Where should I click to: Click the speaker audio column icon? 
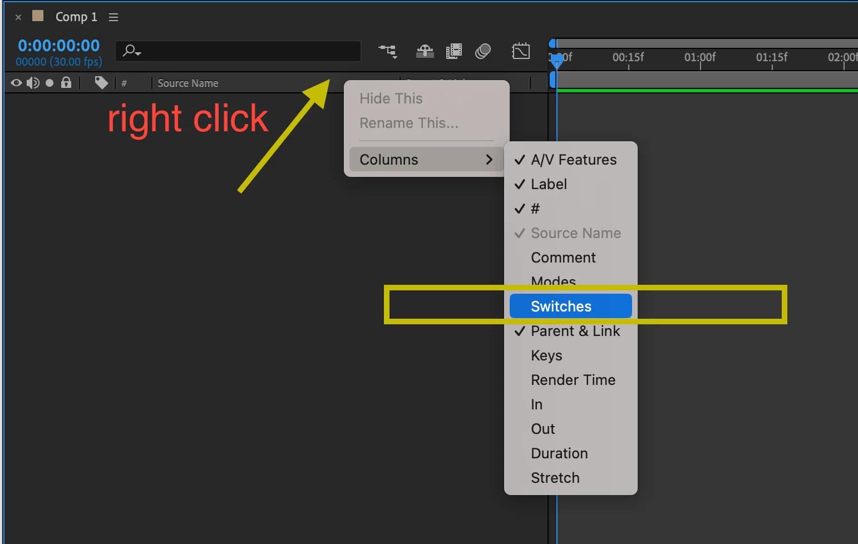[33, 83]
